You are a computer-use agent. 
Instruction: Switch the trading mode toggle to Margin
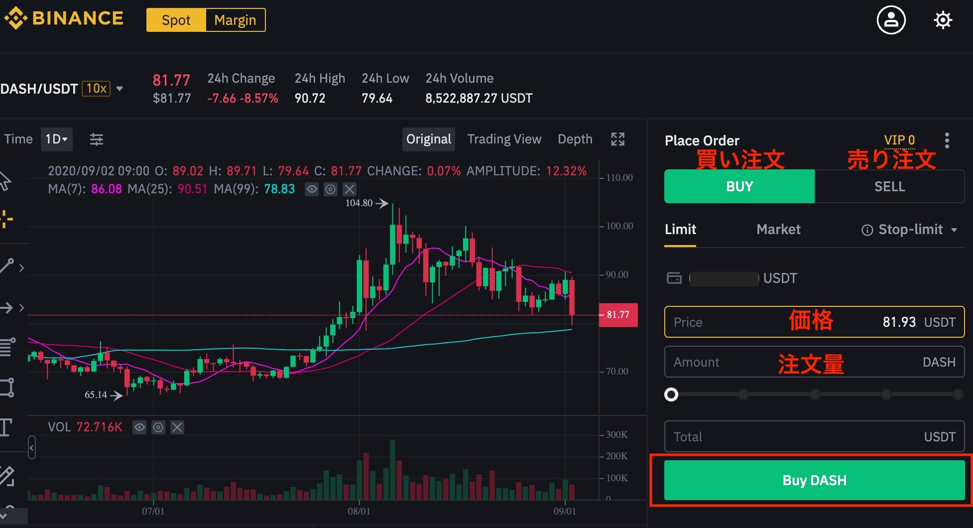(236, 20)
